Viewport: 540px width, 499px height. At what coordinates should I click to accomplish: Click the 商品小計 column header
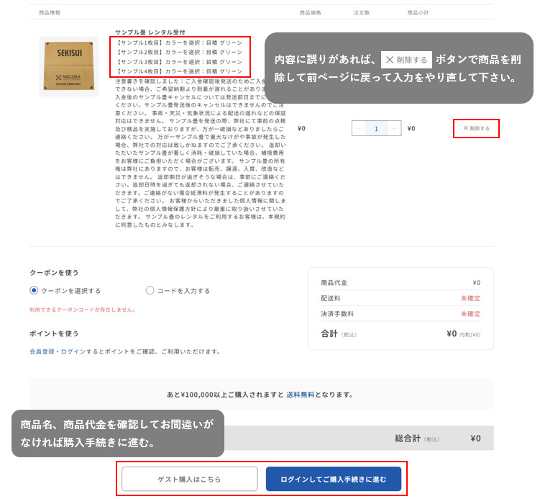(x=418, y=12)
